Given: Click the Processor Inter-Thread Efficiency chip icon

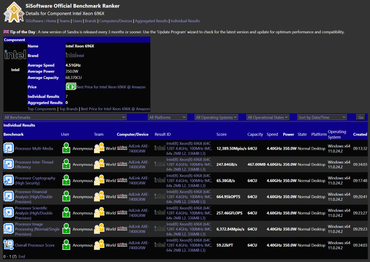Looking at the screenshot, I should tap(8, 164).
